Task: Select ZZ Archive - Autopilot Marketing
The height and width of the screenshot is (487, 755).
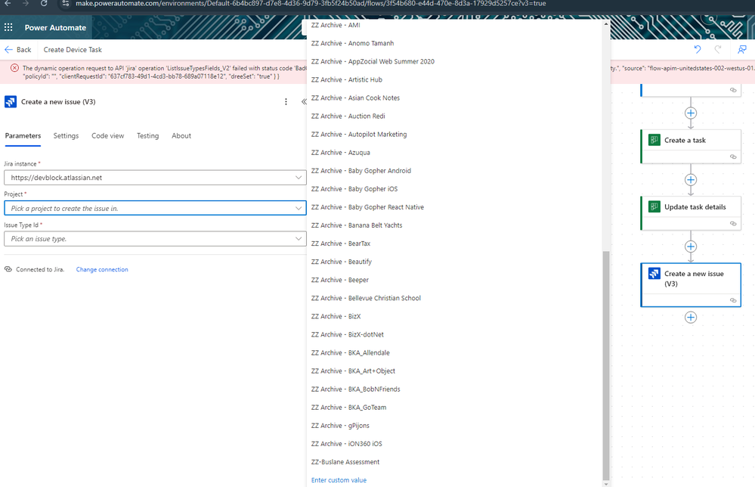Action: click(359, 135)
